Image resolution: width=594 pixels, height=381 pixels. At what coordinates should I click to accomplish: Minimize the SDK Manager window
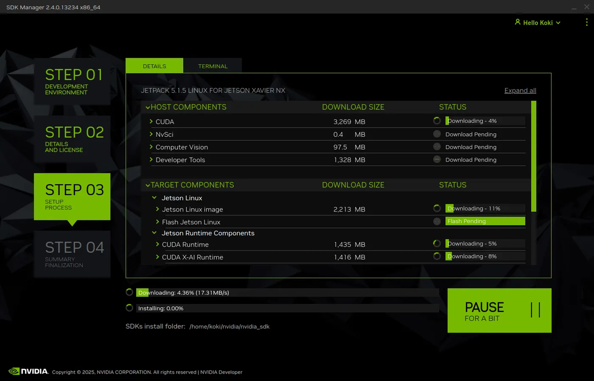573,7
